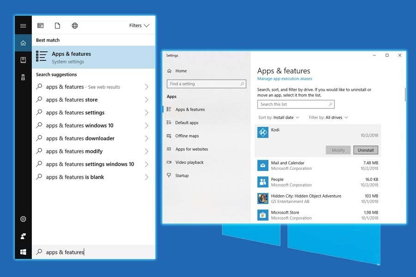Click magnifier icon in Search this list
Viewport: 416px width, 277px height.
[x=330, y=104]
